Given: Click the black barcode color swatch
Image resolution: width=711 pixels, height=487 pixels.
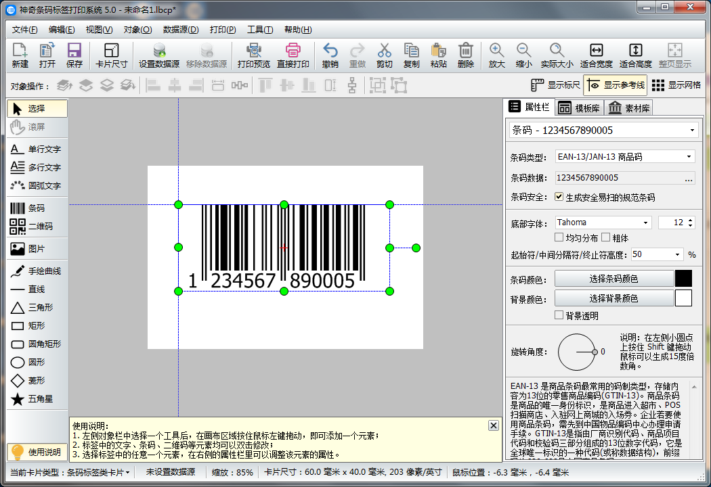Looking at the screenshot, I should click(683, 279).
